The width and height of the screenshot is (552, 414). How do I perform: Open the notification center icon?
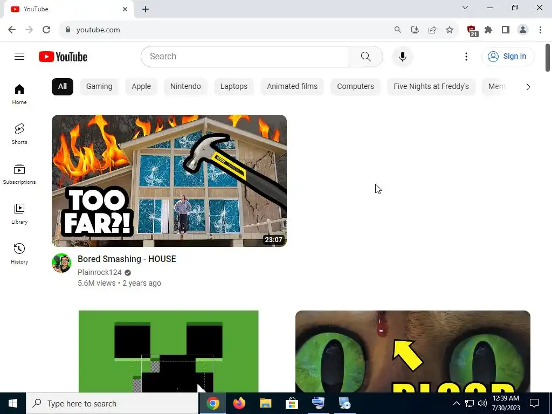534,403
